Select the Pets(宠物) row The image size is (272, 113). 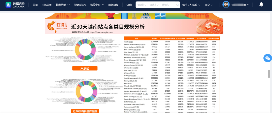pos(172,83)
